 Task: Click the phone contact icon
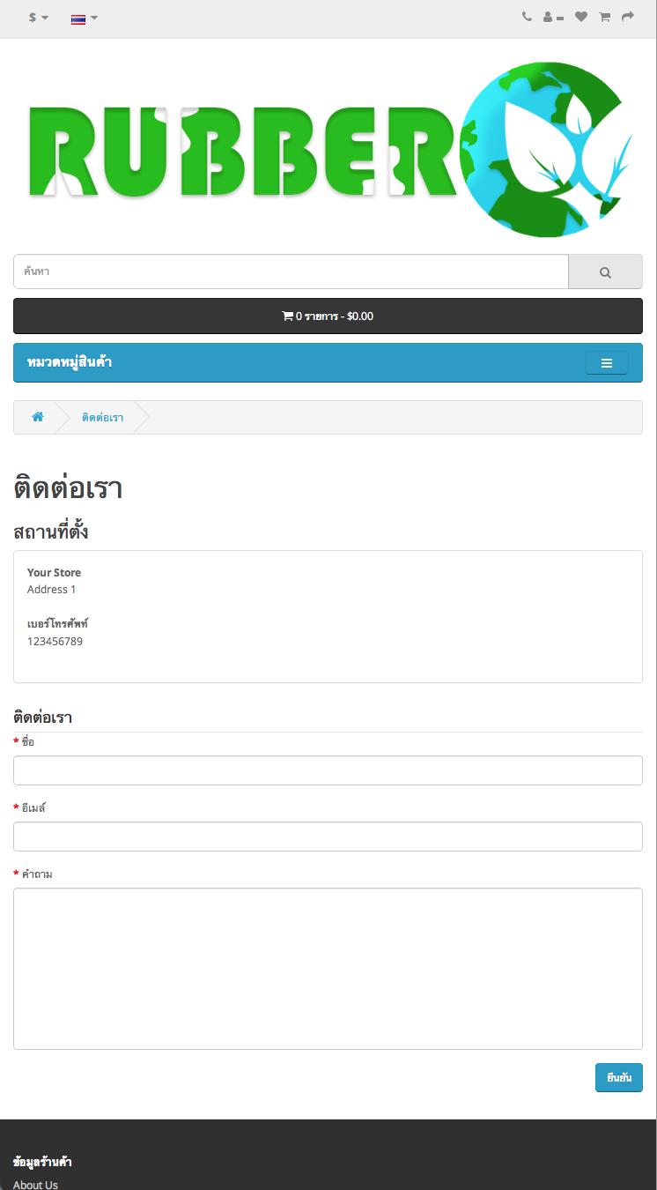(x=527, y=17)
